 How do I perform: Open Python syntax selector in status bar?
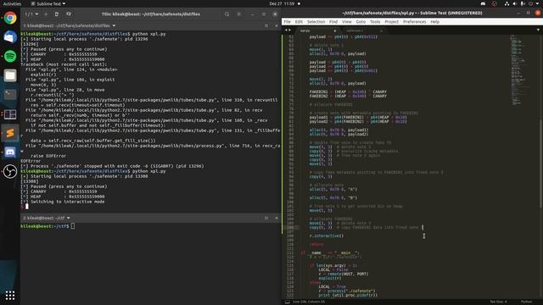[526, 302]
